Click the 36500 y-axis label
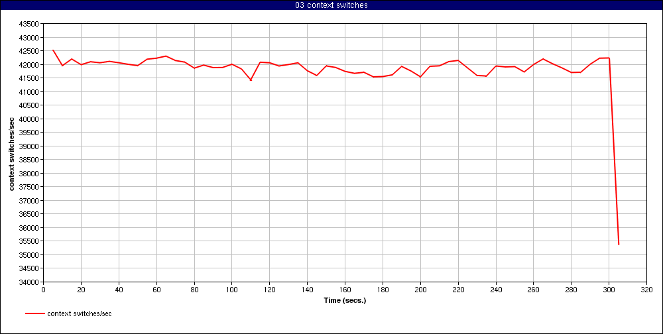 30,214
